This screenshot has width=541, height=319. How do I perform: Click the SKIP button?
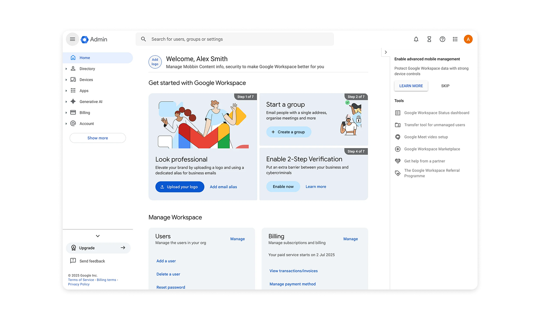pos(445,86)
